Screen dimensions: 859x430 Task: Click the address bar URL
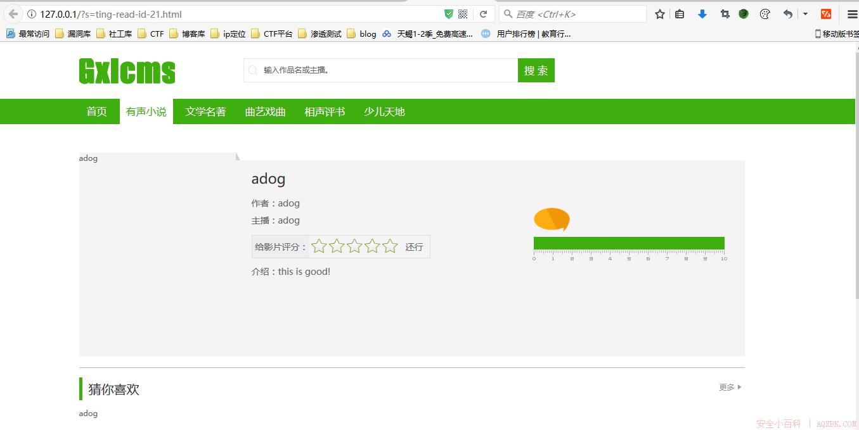click(x=111, y=14)
